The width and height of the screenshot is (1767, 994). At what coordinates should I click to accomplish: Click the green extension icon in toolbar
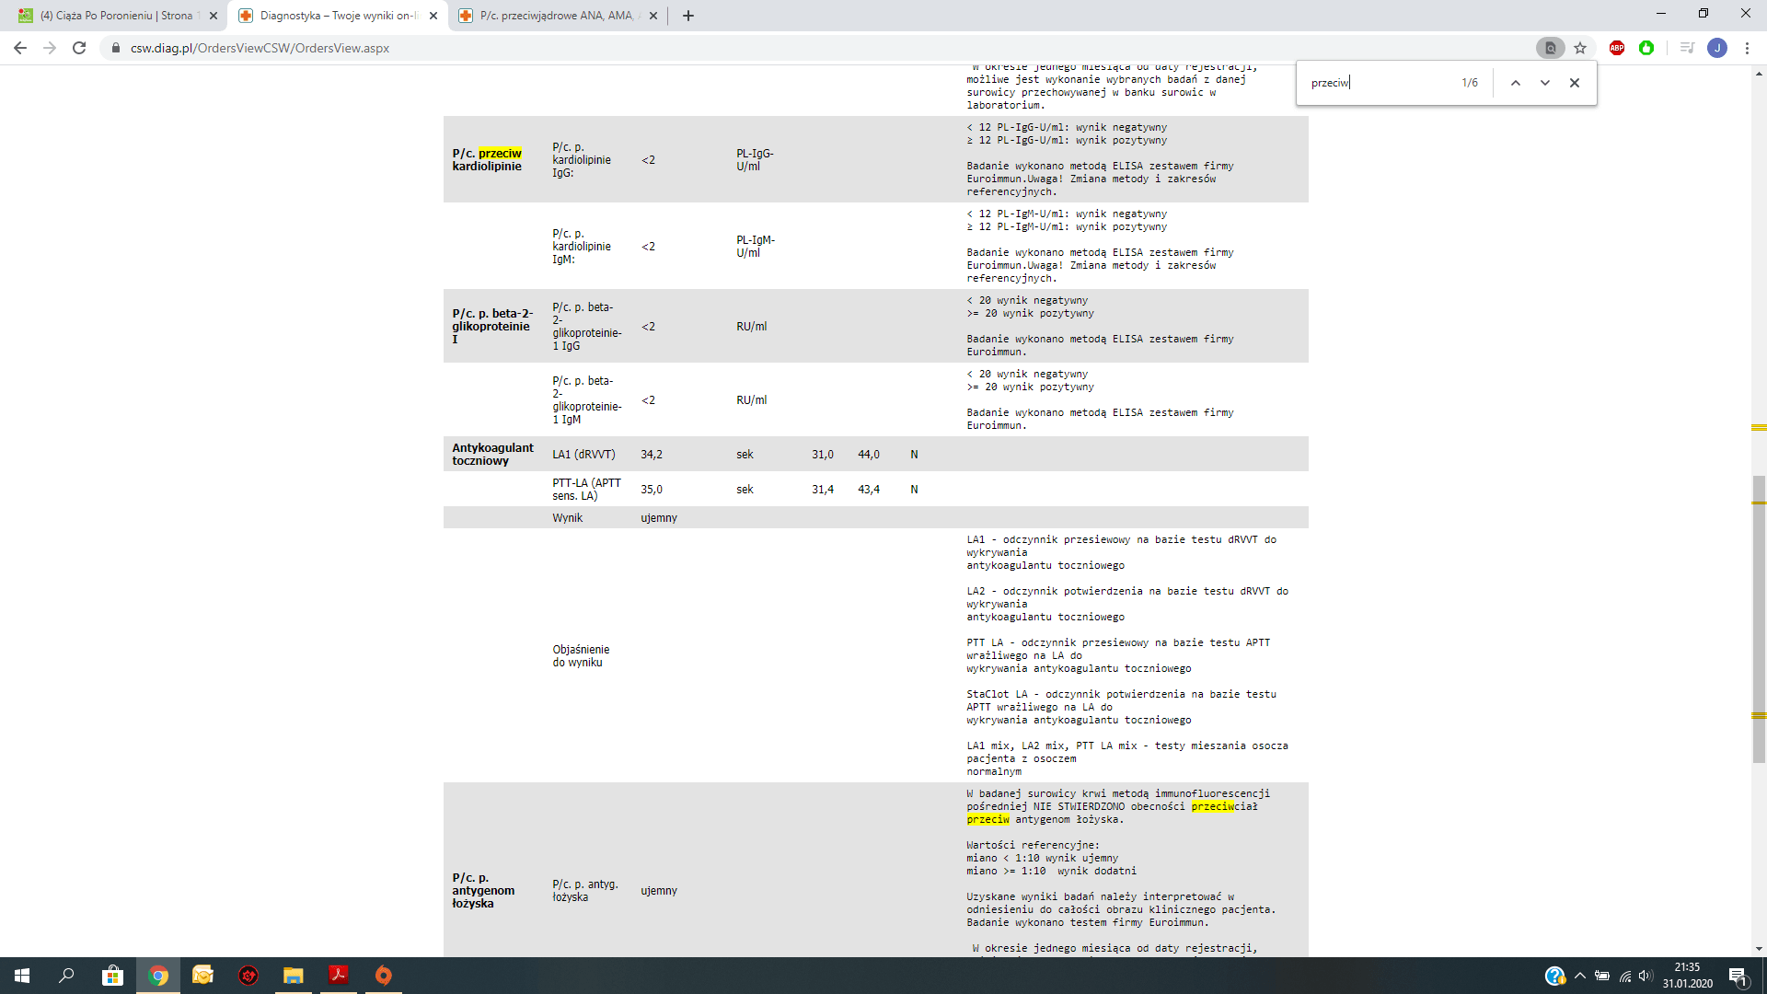coord(1646,48)
